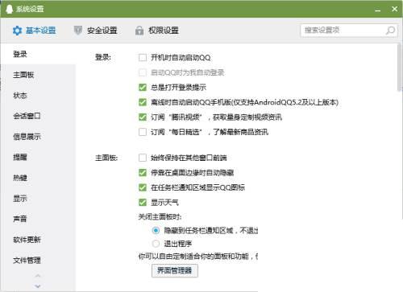This screenshot has width=403, height=292.
Task: Uncheck 订阅腾讯视频 subscription
Action: [143, 117]
